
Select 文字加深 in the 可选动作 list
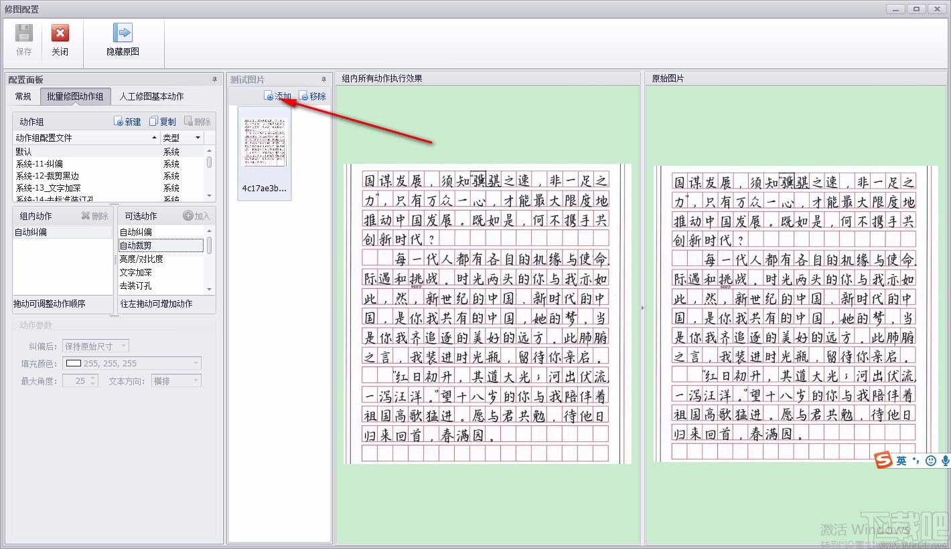[x=161, y=272]
